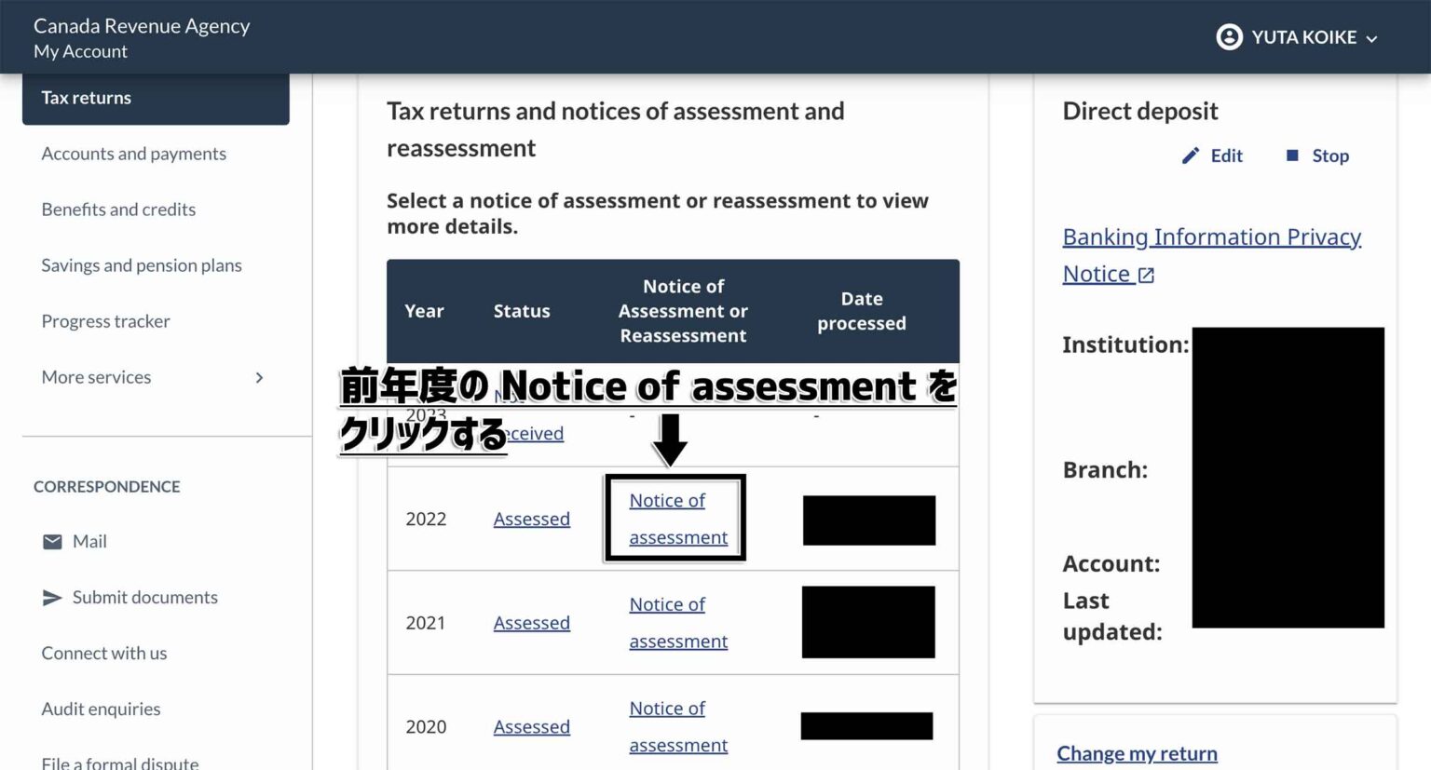Open the YUTA KOIKE account dropdown
The height and width of the screenshot is (770, 1431).
pyautogui.click(x=1370, y=39)
